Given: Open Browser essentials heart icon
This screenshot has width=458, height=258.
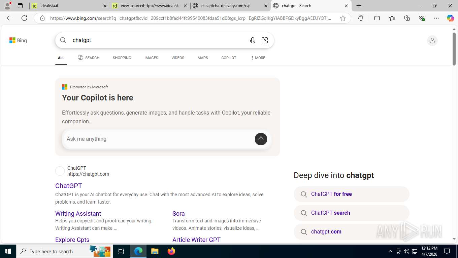Looking at the screenshot, I should tap(422, 18).
